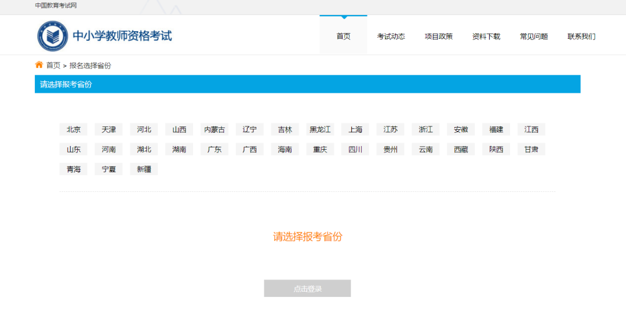The width and height of the screenshot is (626, 334).
Task: Select 青海 province button
Action: pyautogui.click(x=73, y=169)
